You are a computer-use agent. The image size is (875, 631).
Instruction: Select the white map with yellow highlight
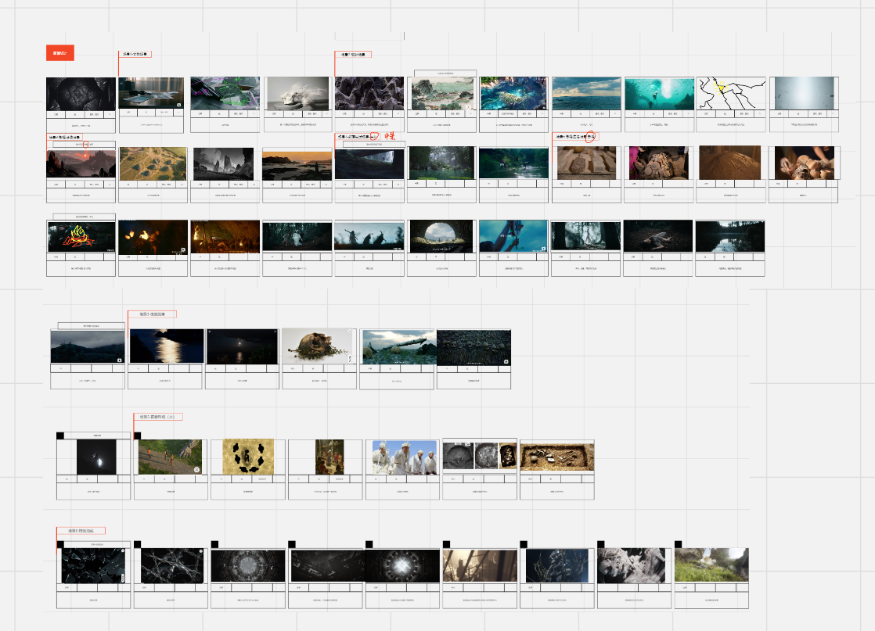[x=731, y=93]
